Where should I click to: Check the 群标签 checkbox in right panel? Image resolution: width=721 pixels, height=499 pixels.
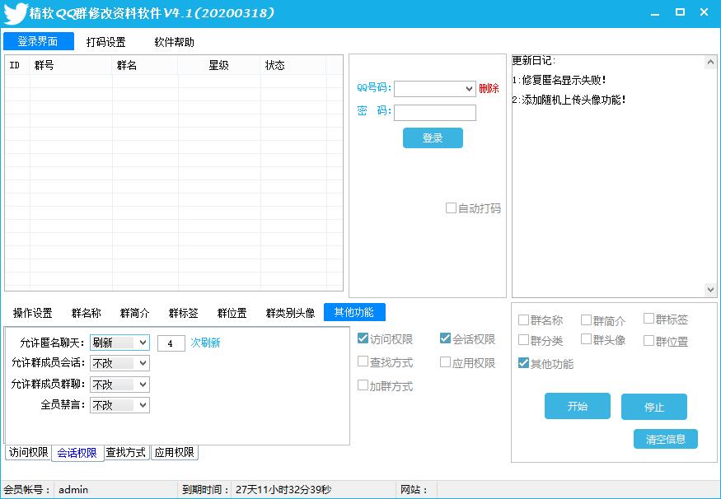pos(648,318)
